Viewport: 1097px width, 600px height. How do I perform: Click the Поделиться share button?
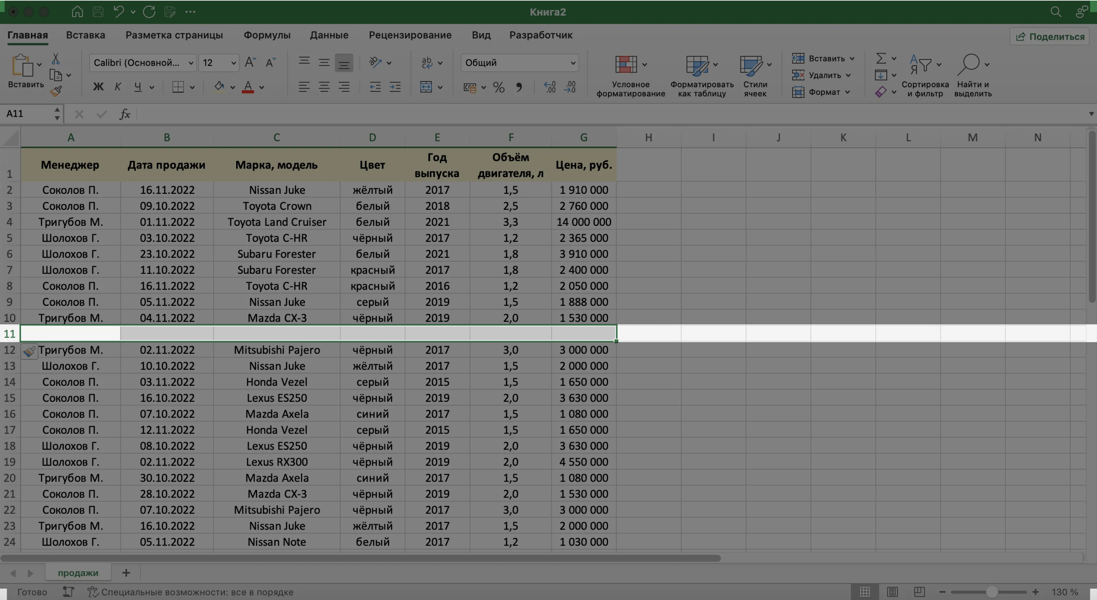tap(1050, 37)
